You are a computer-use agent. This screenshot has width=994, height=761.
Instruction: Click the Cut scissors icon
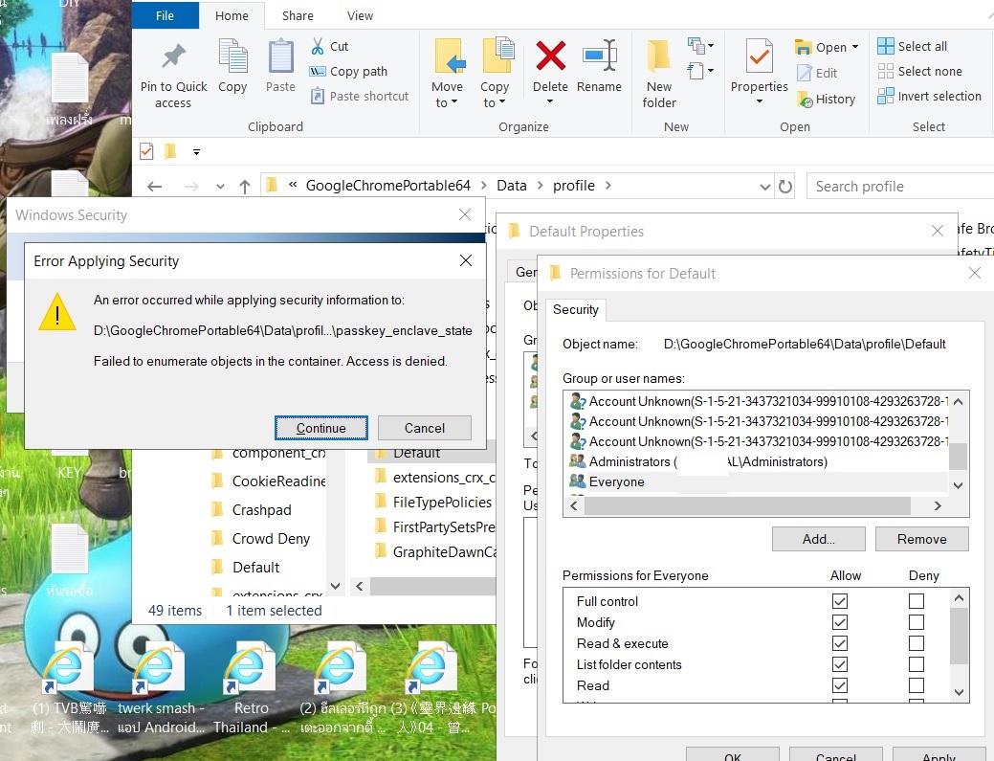pyautogui.click(x=318, y=46)
